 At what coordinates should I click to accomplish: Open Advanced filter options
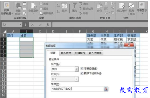pyautogui.click(x=83, y=13)
